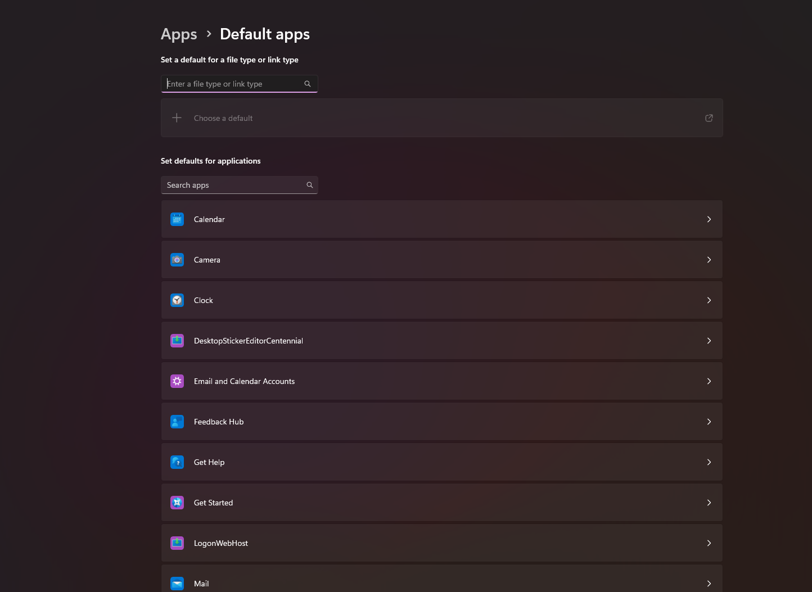Viewport: 812px width, 592px height.
Task: Click the Get Help app icon
Action: coord(177,462)
